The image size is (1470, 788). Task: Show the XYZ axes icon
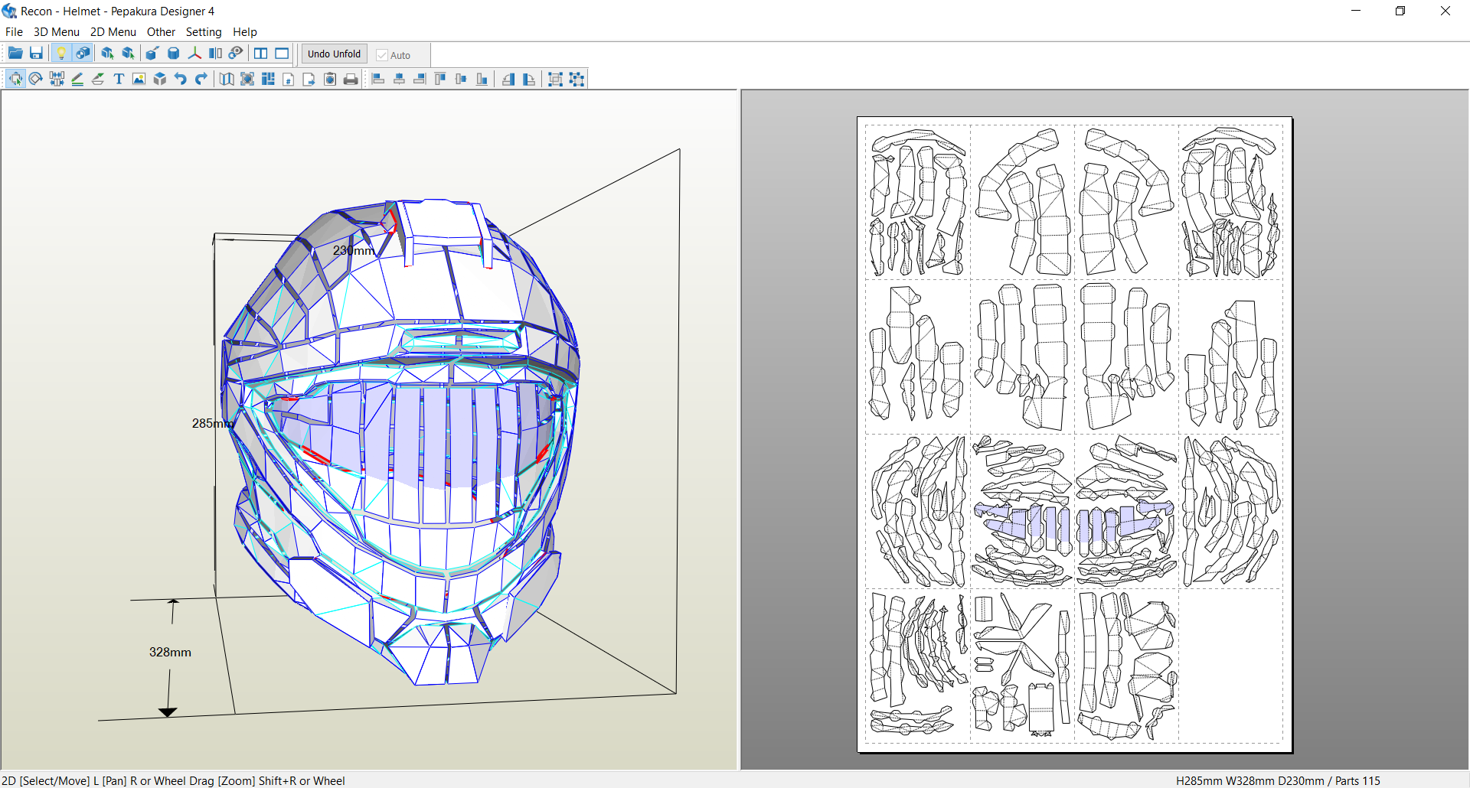194,54
